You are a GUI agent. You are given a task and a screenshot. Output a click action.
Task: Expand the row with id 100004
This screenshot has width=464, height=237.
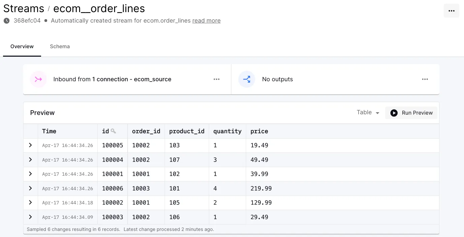tap(30, 160)
